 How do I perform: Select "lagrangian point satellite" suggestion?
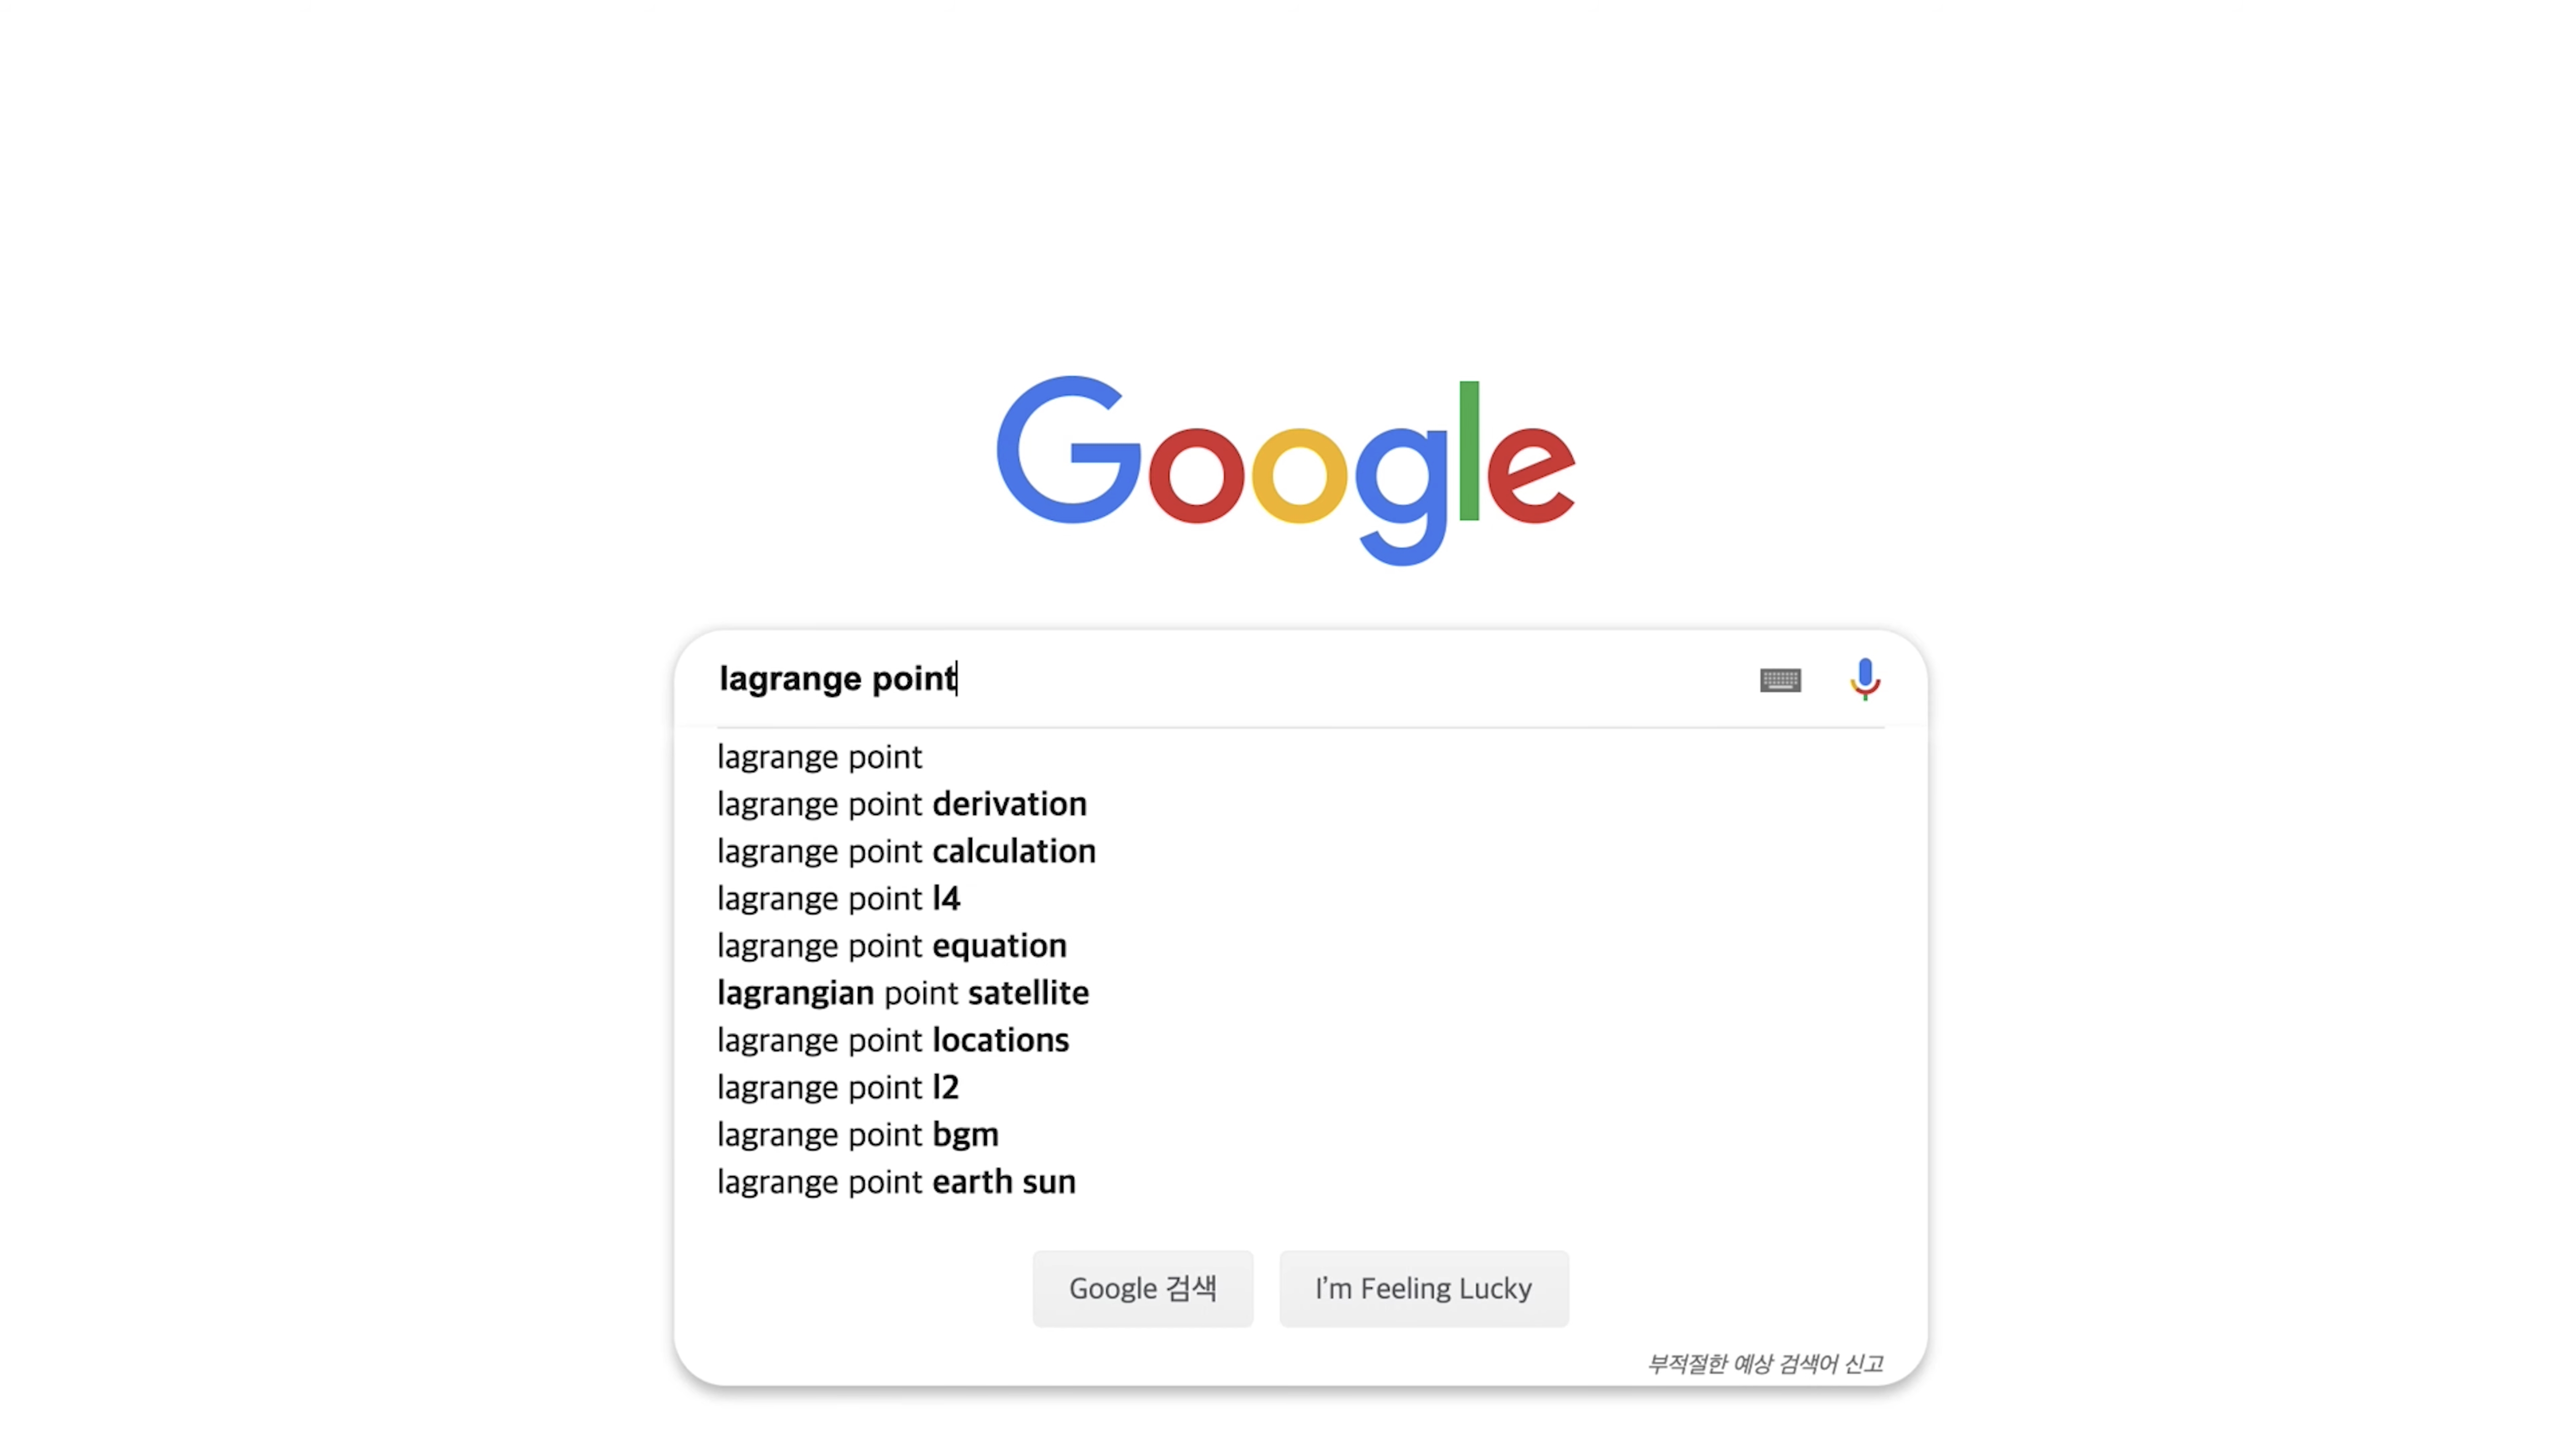click(x=1300, y=993)
